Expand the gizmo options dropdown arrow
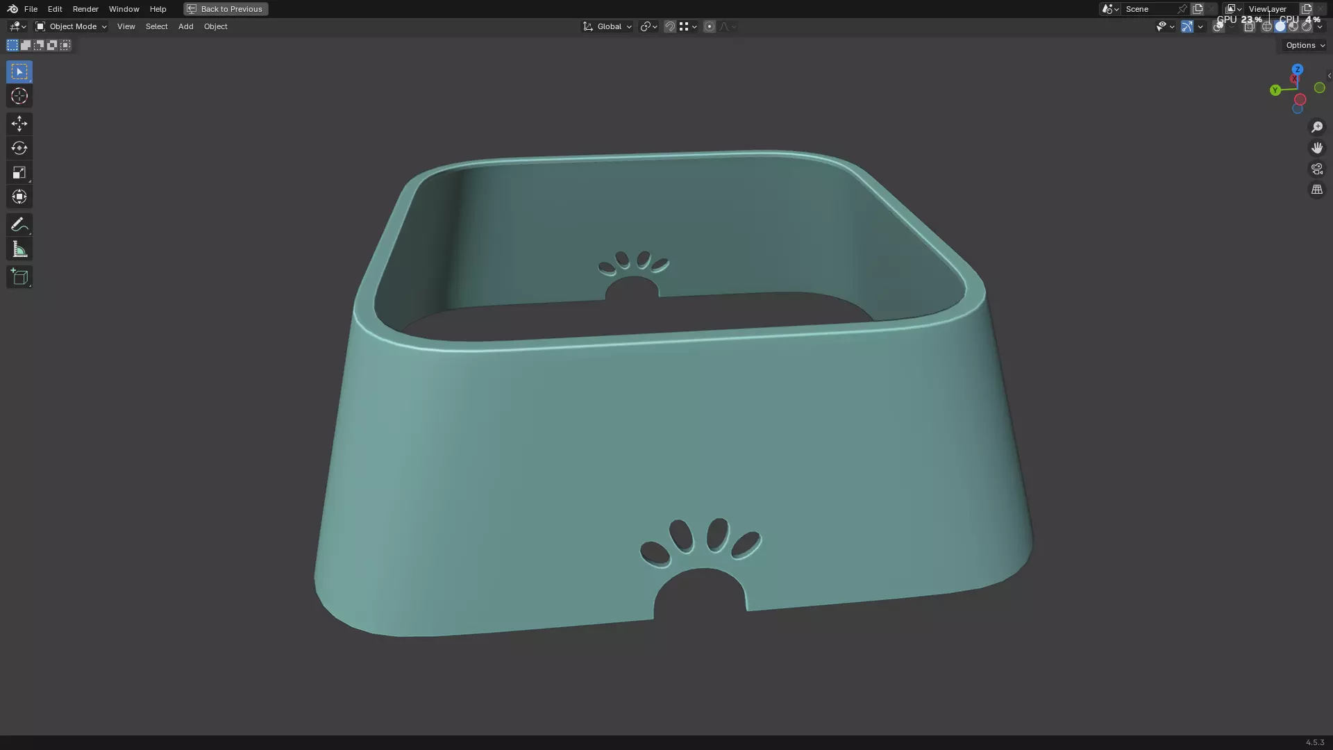This screenshot has height=750, width=1333. (x=1200, y=26)
